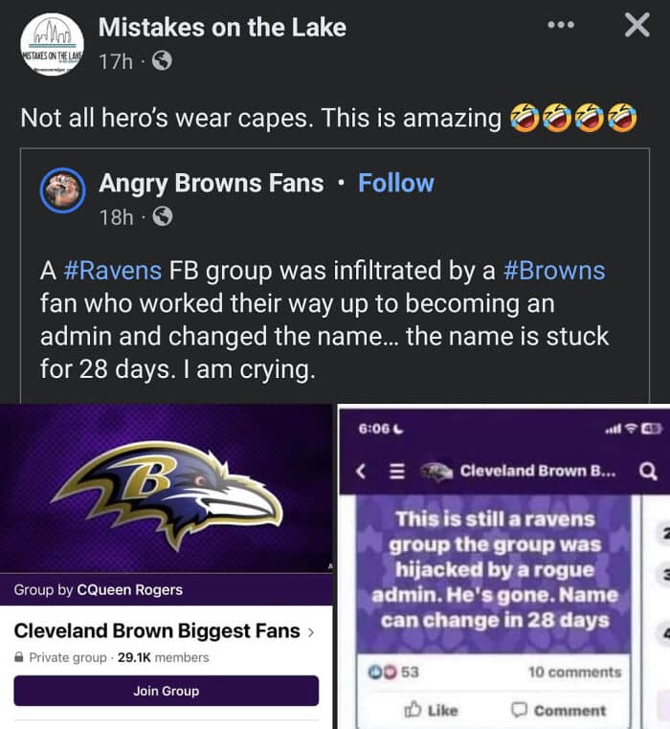Follow the Angry Browns Fans page

click(x=395, y=183)
